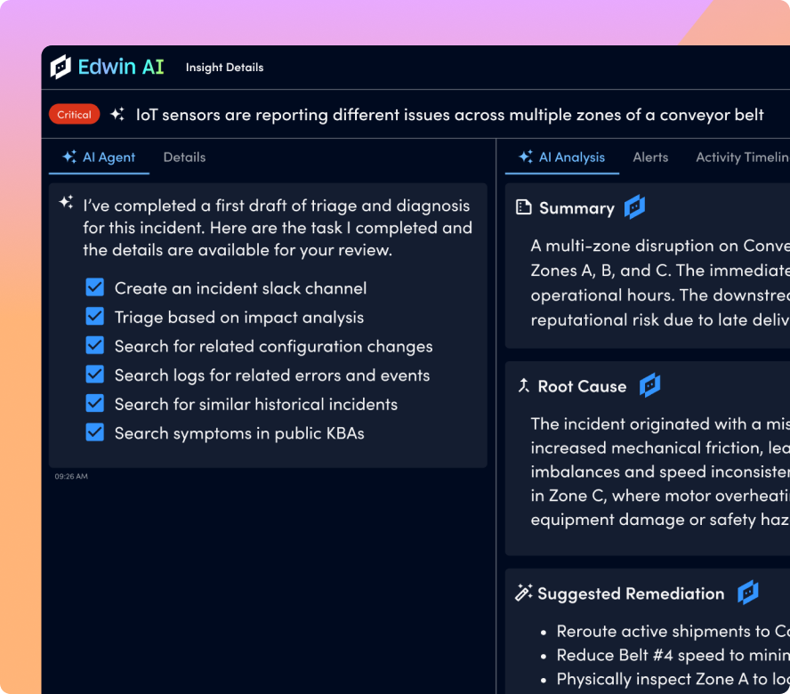Select the Activity Timeline tab

point(741,157)
